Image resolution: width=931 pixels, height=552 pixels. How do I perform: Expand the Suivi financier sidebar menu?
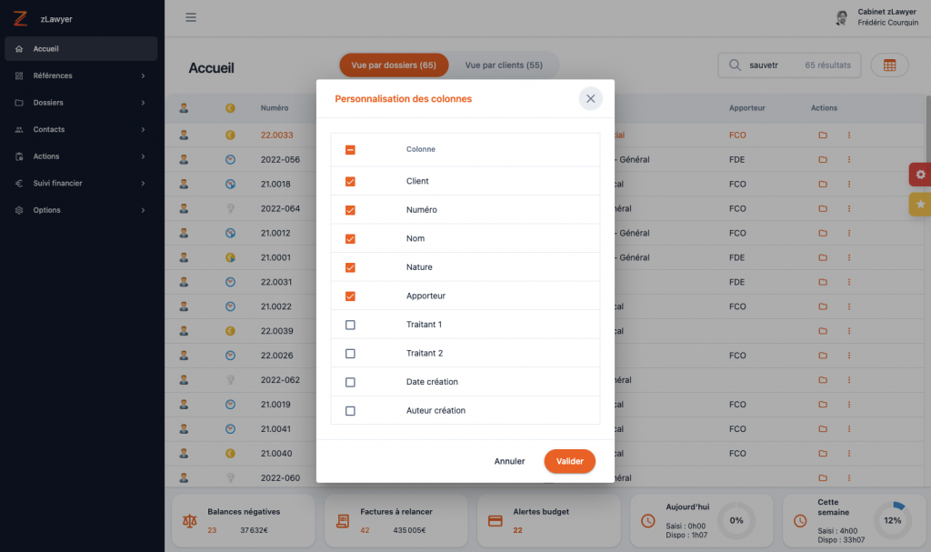(80, 183)
